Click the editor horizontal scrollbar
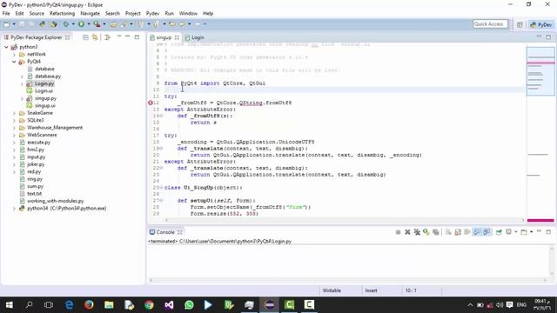This screenshot has width=557, height=313. pyautogui.click(x=345, y=220)
